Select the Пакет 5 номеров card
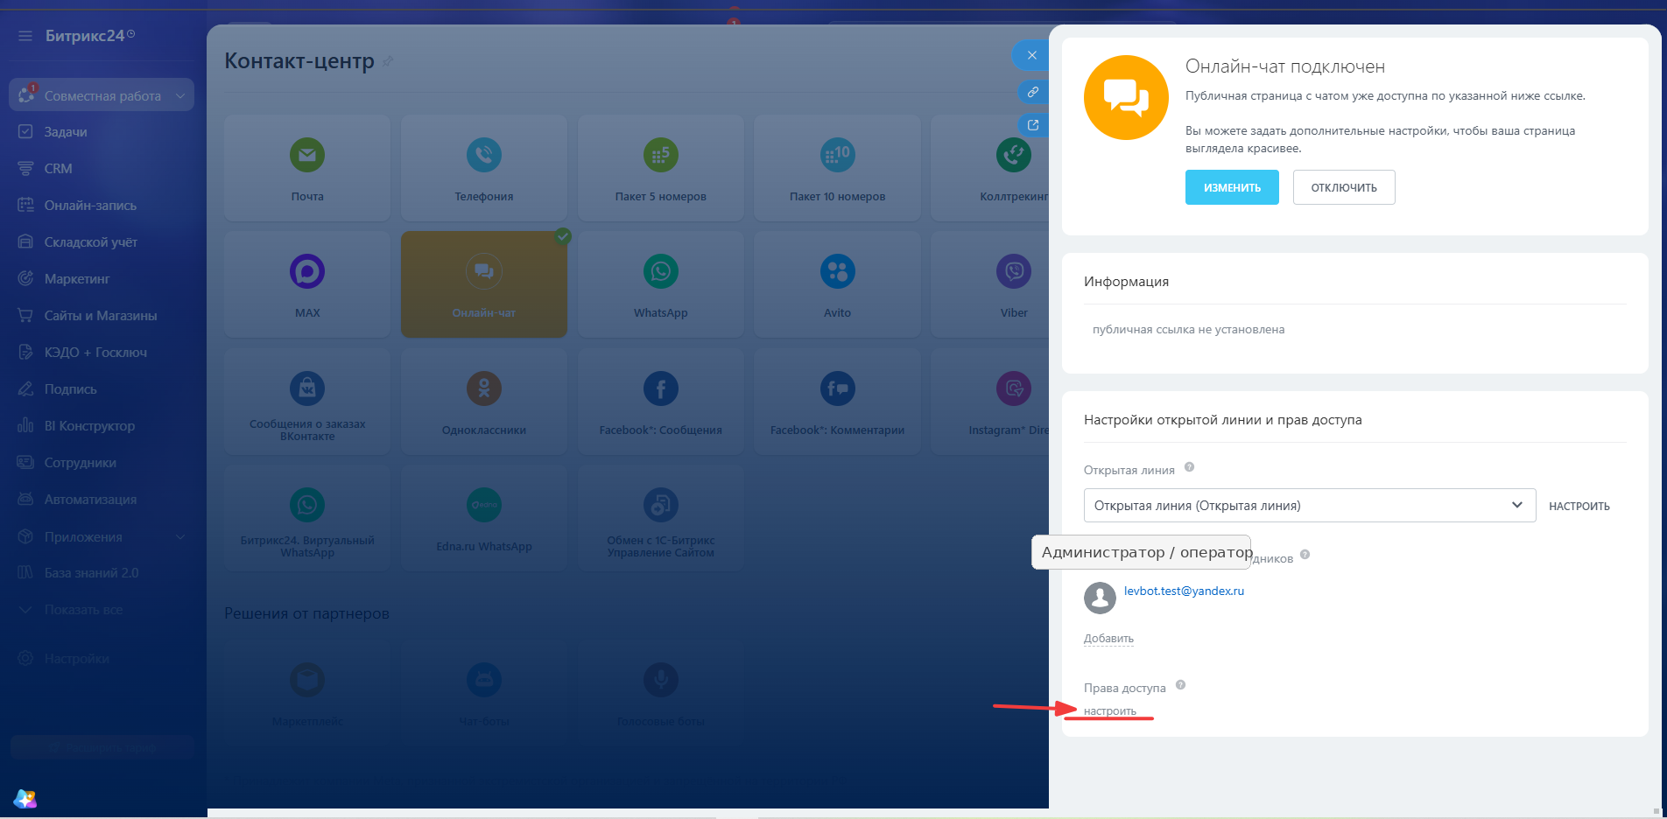The image size is (1667, 819). coord(661,168)
